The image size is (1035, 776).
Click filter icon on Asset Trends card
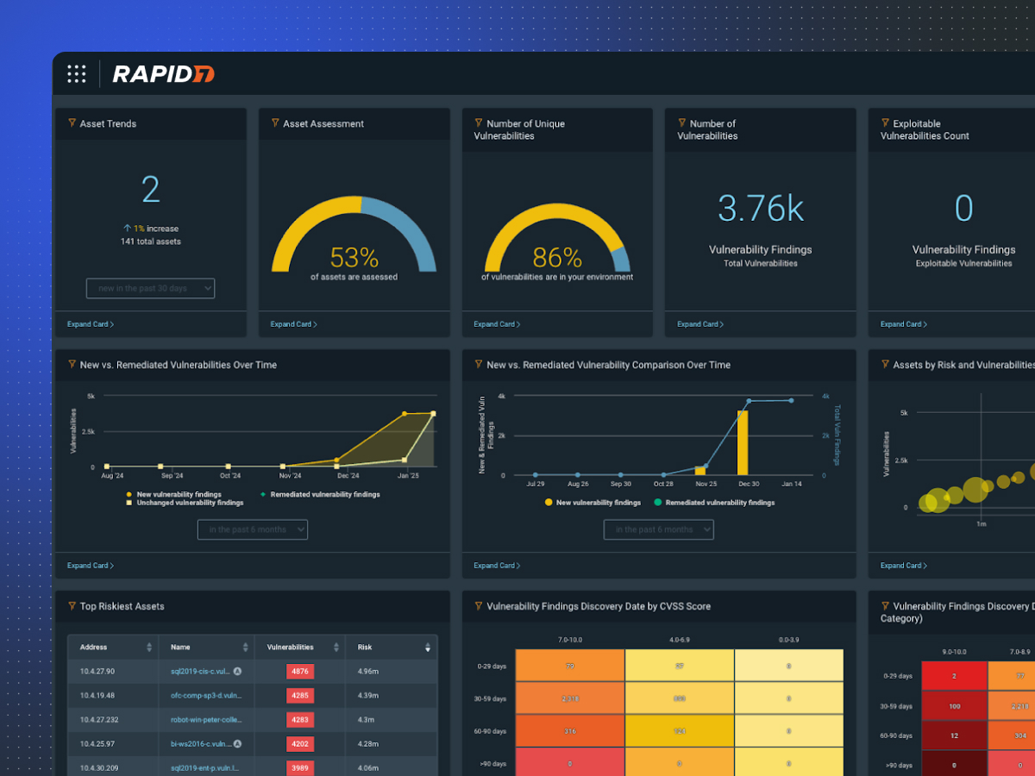[x=72, y=123]
